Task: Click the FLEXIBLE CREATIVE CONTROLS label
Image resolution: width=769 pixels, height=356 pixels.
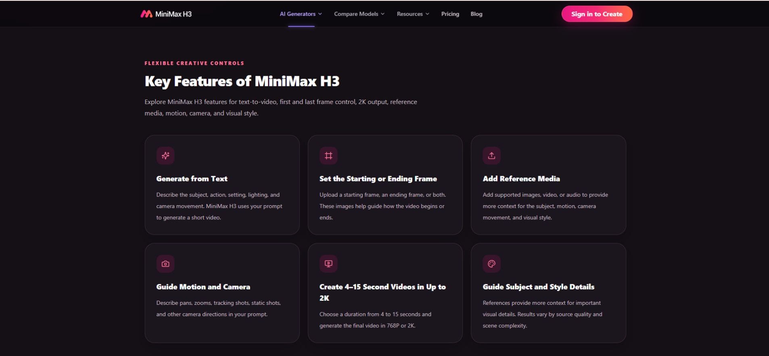Action: pos(194,63)
